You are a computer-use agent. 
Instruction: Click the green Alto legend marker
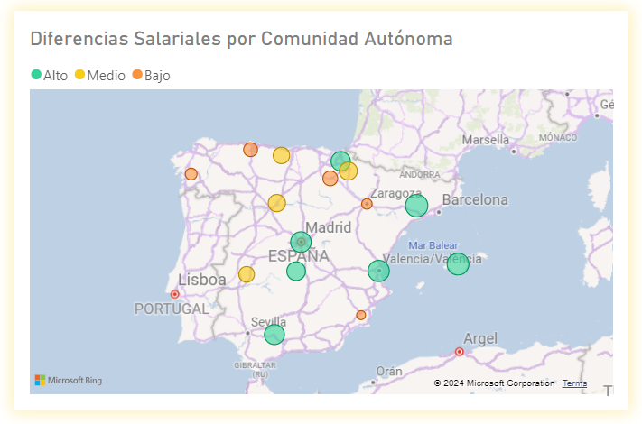36,76
